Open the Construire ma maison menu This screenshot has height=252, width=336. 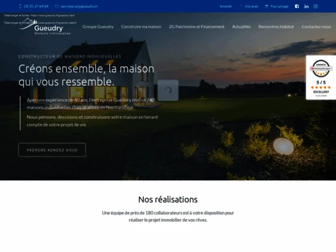(x=141, y=26)
